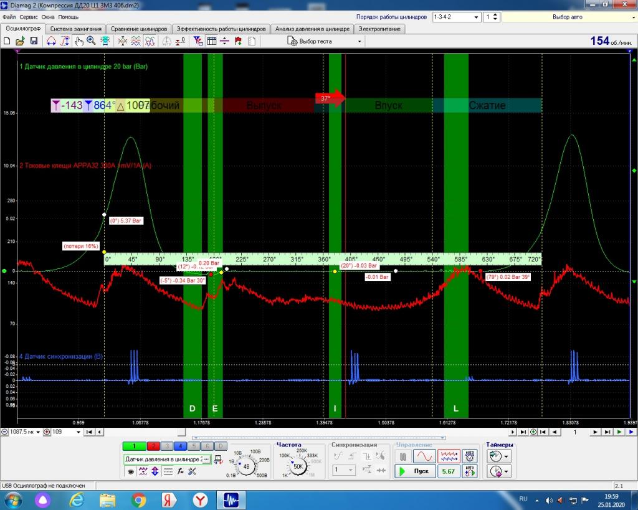Toggle channel visibility with the eye icon
638x510 pixels.
point(131,472)
